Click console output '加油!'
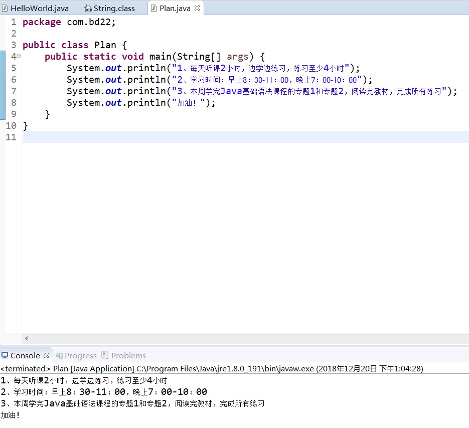The image size is (469, 428). click(x=10, y=415)
